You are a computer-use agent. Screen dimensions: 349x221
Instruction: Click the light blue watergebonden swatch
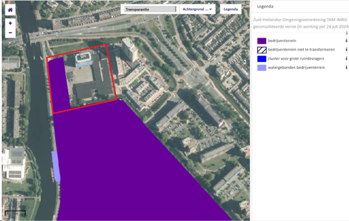coord(262,68)
